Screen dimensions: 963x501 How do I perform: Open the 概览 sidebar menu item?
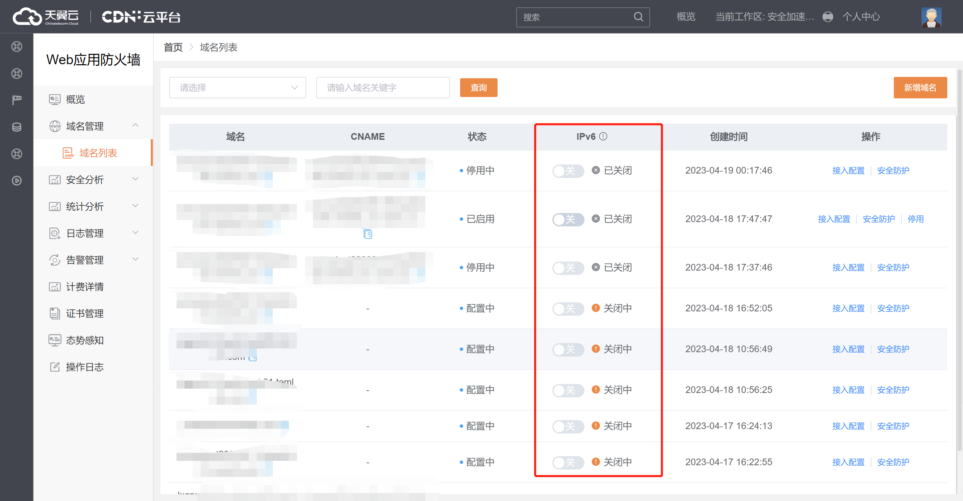click(x=93, y=99)
